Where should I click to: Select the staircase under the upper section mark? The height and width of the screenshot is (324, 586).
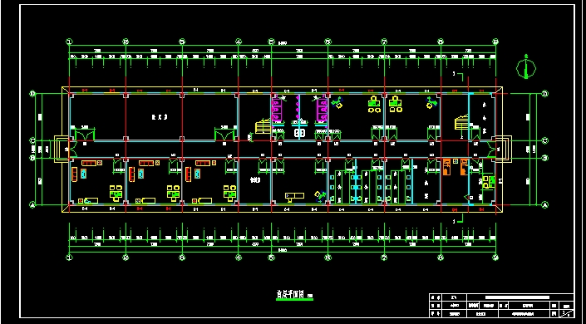[x=461, y=122]
